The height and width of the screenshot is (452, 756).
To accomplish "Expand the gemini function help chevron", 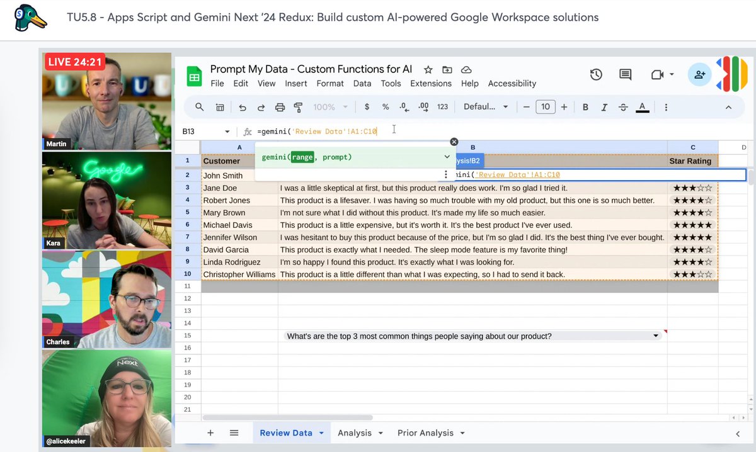I will click(447, 157).
